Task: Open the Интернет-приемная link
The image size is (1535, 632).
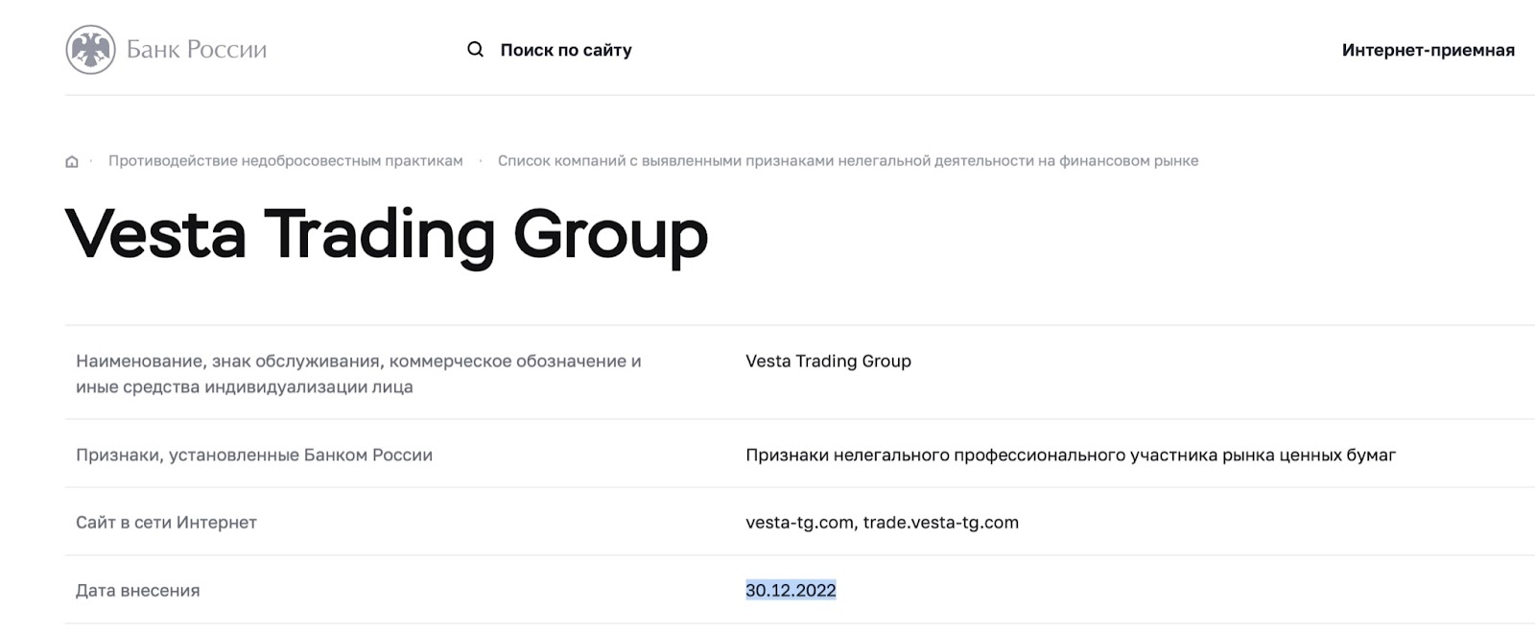Action: point(1428,50)
